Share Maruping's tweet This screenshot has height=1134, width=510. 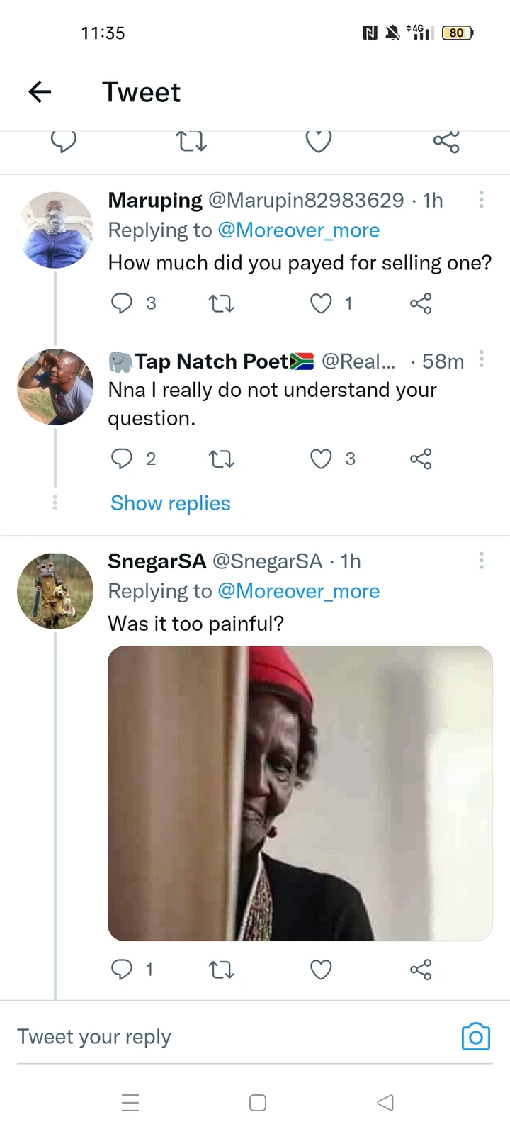click(x=421, y=303)
